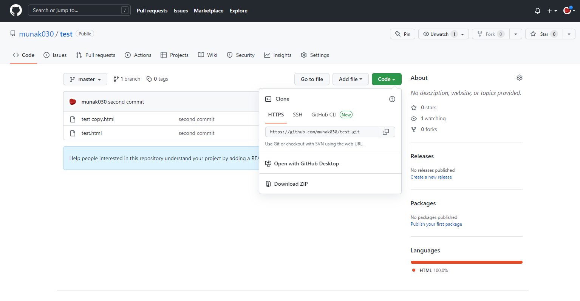
Task: Select the GitHub CLI clone tab
Action: coord(331,115)
